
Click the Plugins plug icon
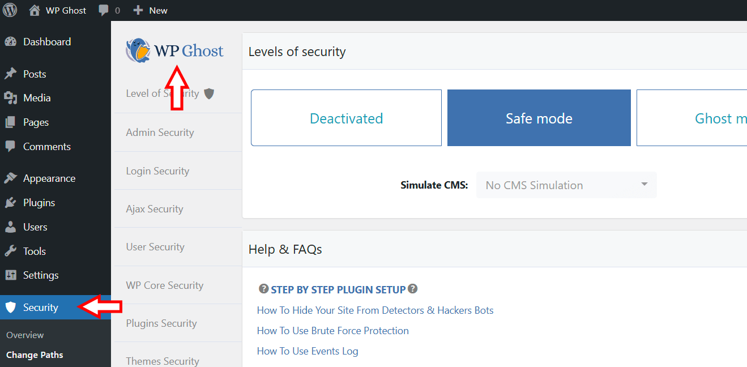coord(10,203)
